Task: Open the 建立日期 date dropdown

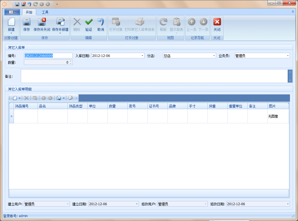Action: pos(137,204)
